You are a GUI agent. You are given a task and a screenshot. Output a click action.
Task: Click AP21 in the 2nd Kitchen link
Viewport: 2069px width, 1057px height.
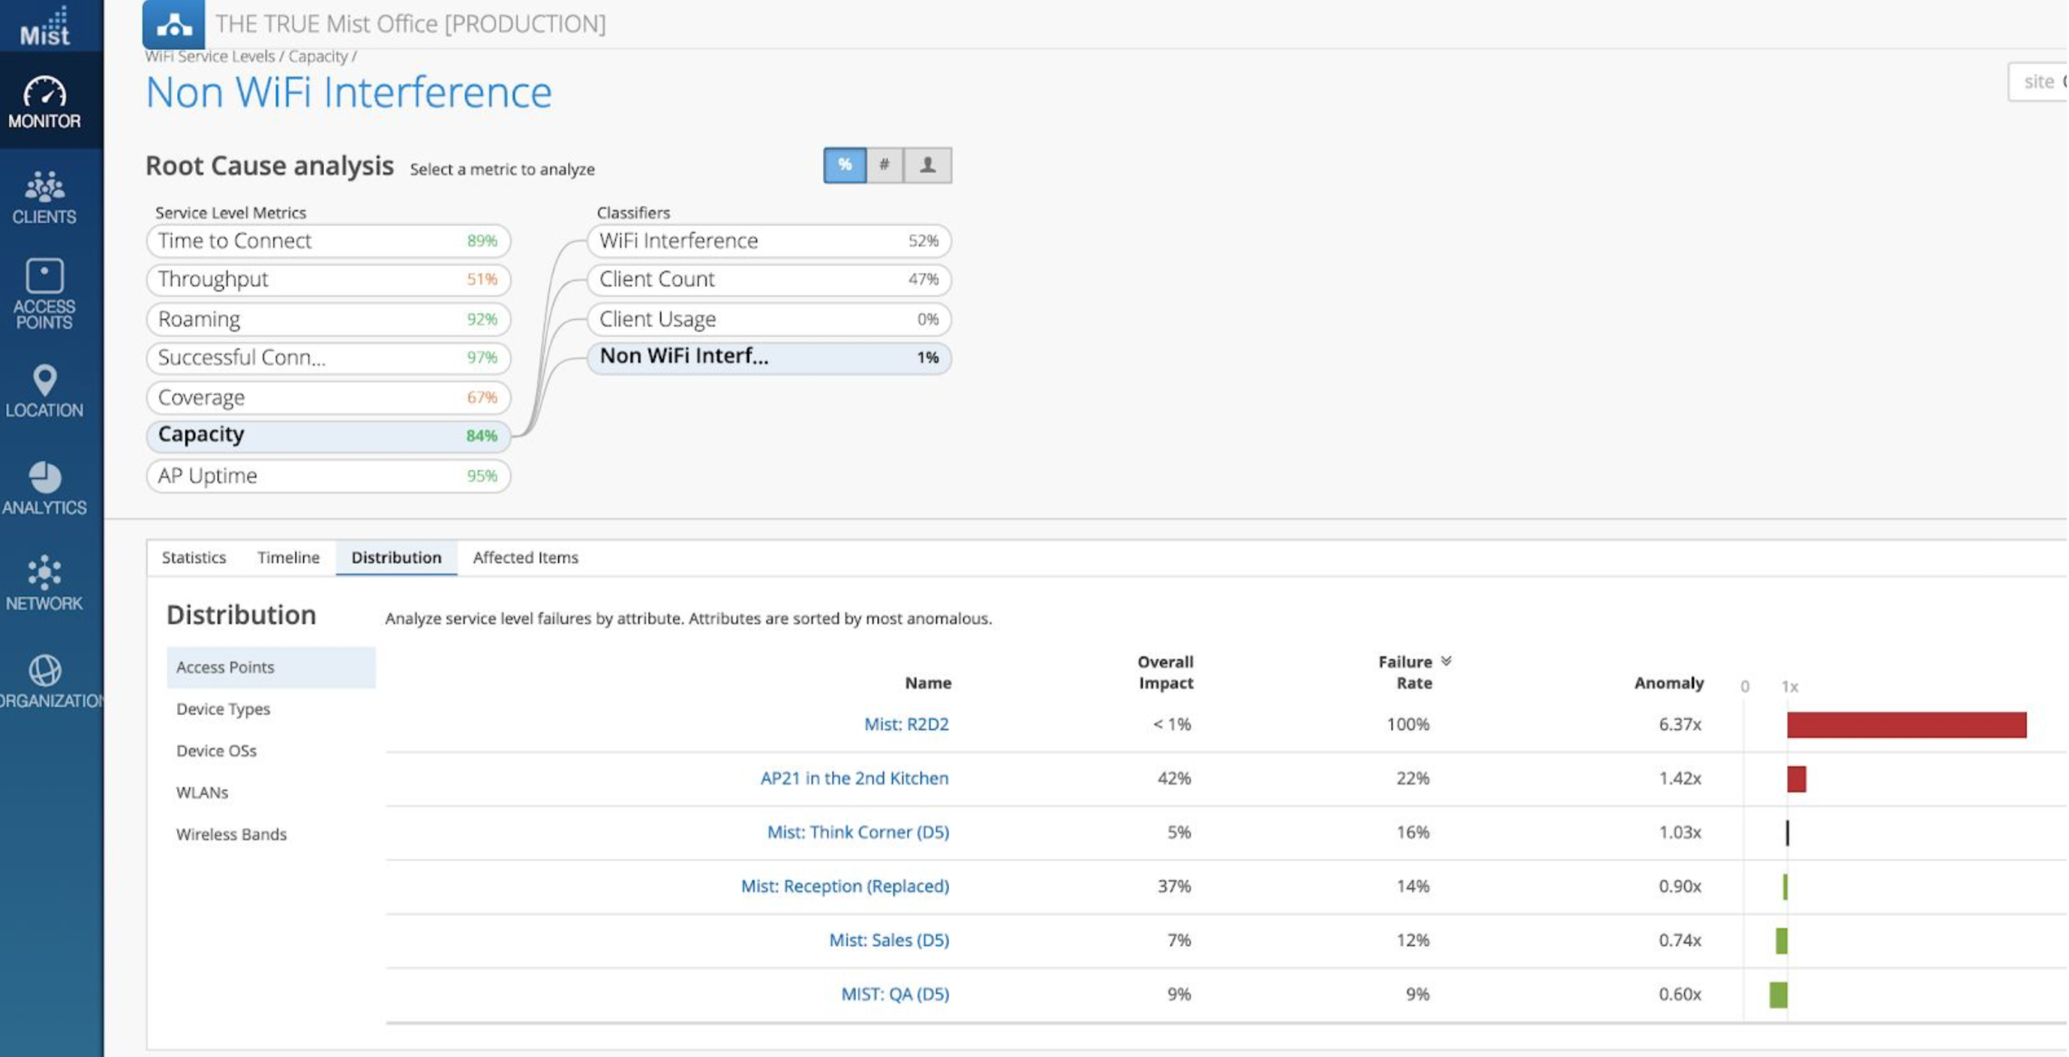tap(854, 778)
